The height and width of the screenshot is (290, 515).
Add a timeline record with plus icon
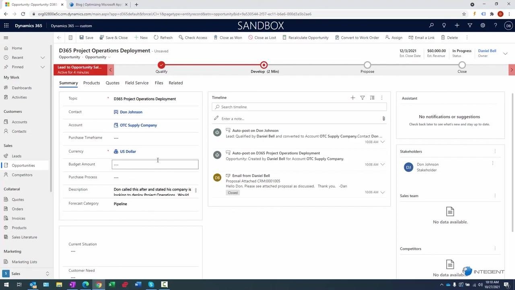click(x=353, y=97)
